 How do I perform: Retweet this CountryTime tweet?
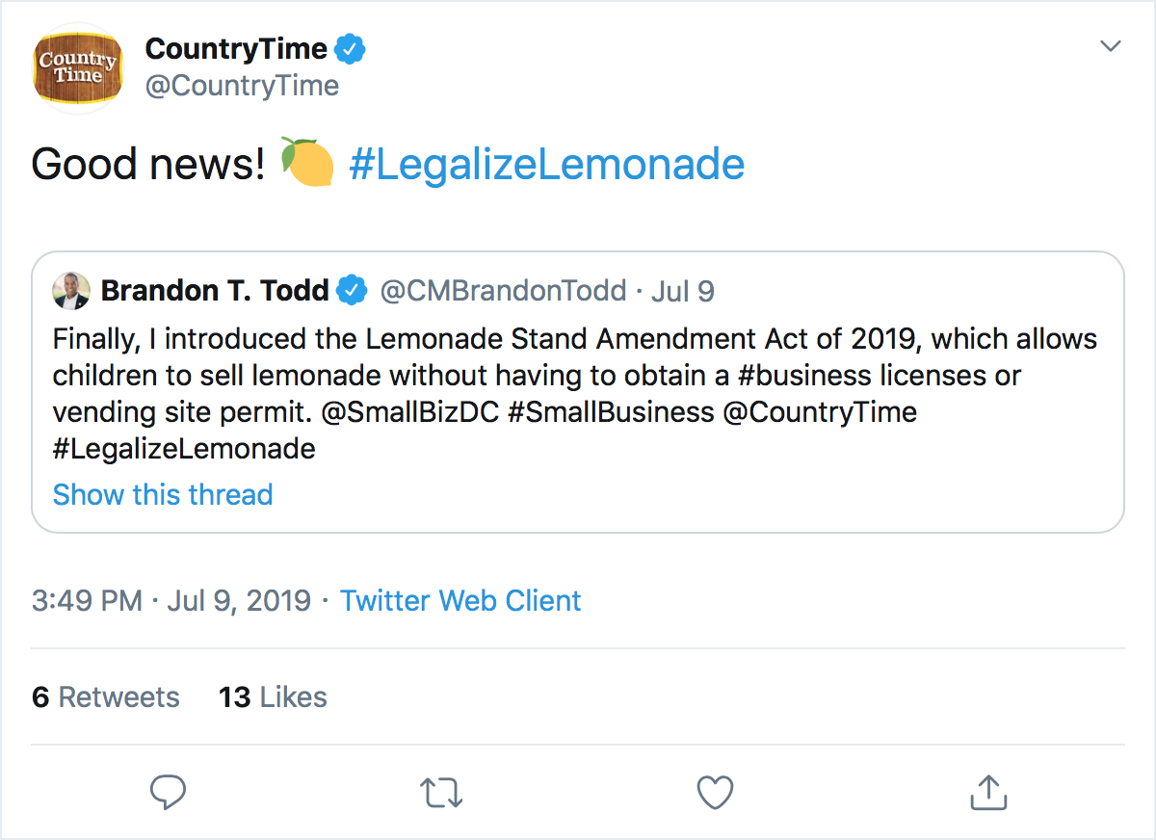click(x=442, y=792)
